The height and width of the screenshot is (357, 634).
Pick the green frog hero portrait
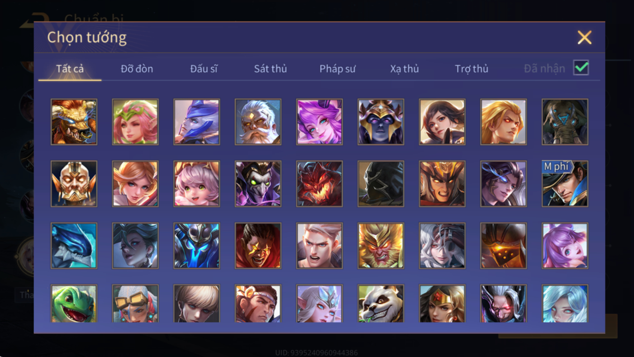pyautogui.click(x=74, y=304)
